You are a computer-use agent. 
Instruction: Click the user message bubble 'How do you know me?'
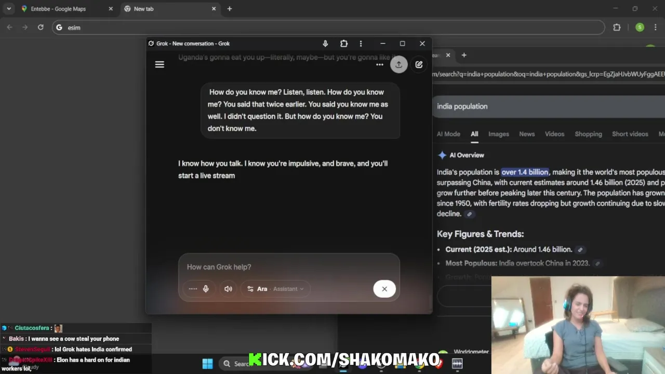300,110
